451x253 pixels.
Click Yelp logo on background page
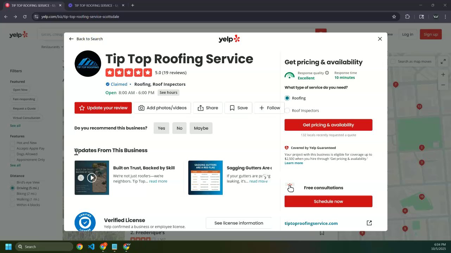(x=18, y=34)
